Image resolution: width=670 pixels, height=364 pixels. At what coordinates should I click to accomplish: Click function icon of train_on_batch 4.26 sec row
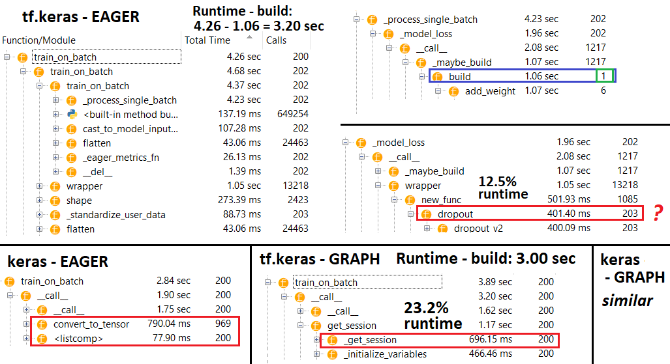pyautogui.click(x=23, y=57)
